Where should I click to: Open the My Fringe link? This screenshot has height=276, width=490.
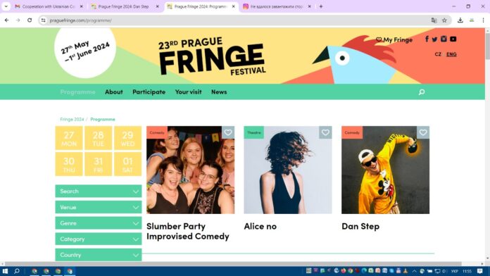pos(394,39)
